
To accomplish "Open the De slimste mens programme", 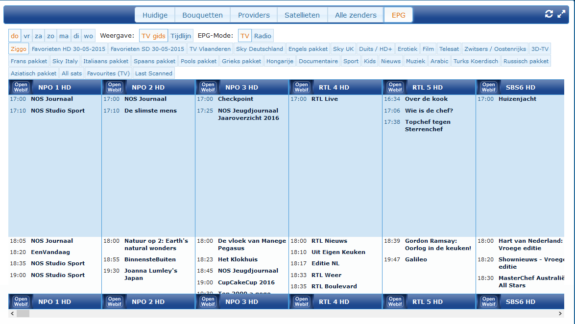I will (x=150, y=111).
